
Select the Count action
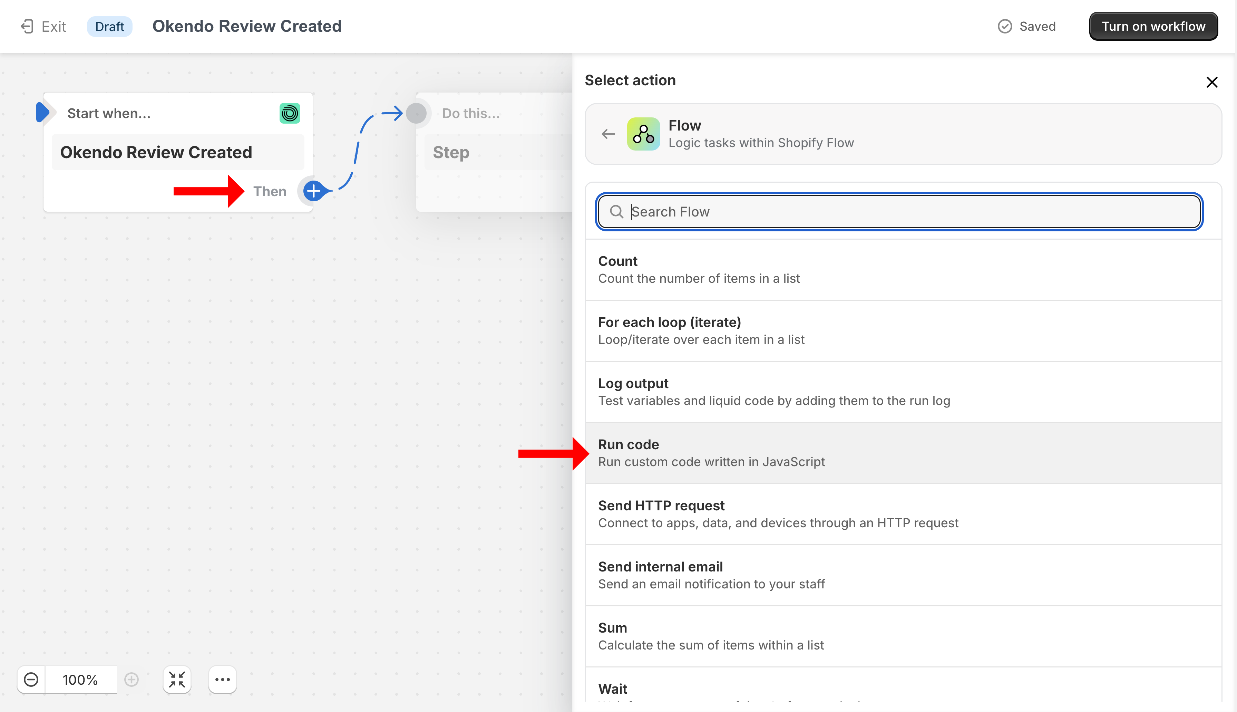pyautogui.click(x=903, y=269)
